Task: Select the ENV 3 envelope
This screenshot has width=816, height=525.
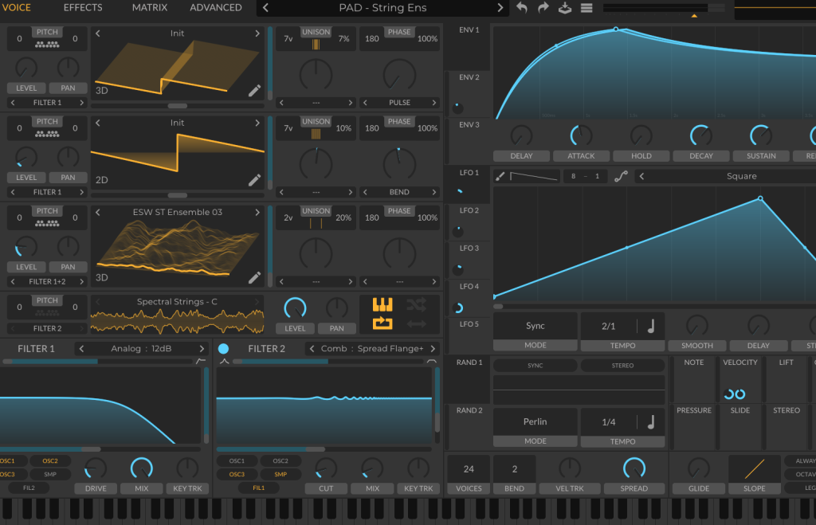Action: (469, 124)
